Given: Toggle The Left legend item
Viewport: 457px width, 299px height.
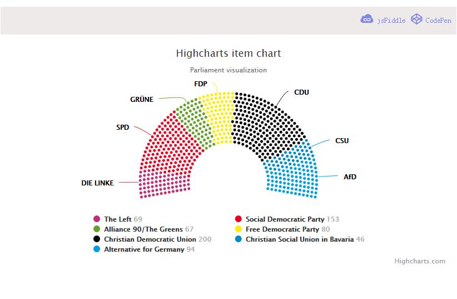Looking at the screenshot, I should pyautogui.click(x=118, y=219).
